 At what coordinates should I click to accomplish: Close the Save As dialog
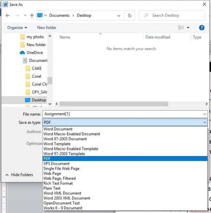click(204, 5)
